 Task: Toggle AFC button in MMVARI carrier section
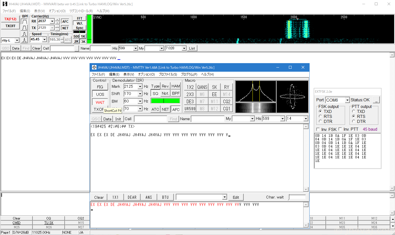[x=65, y=21]
